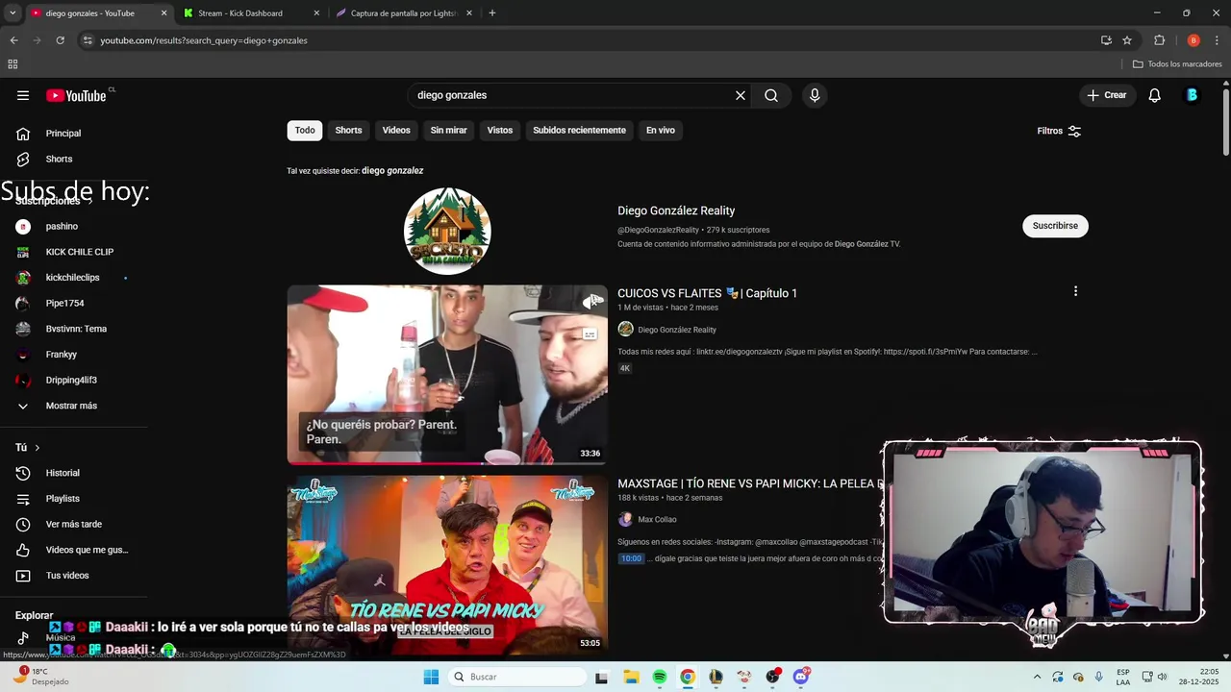1231x692 pixels.
Task: Open the Windows taskbar Buscar search box
Action: pyautogui.click(x=517, y=677)
